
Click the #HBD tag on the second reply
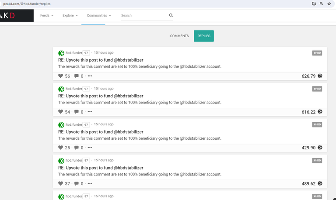(x=317, y=89)
